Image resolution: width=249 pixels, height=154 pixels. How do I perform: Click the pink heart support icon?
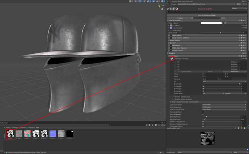[x=177, y=9]
